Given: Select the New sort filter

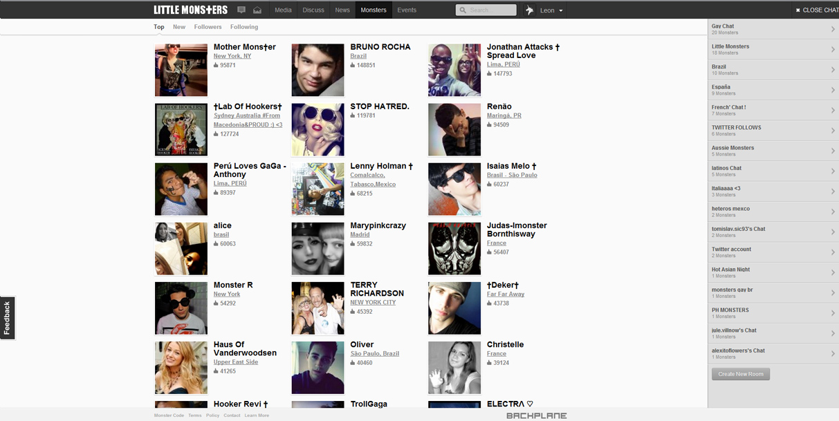Looking at the screenshot, I should point(179,27).
